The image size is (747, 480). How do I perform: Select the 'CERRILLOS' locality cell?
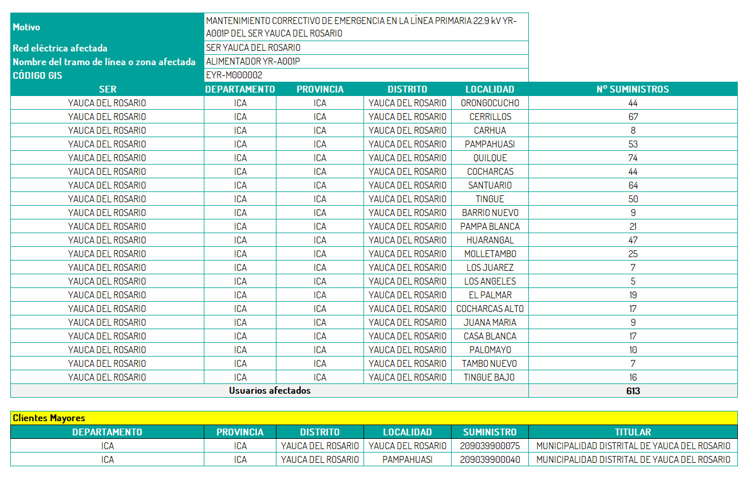489,117
